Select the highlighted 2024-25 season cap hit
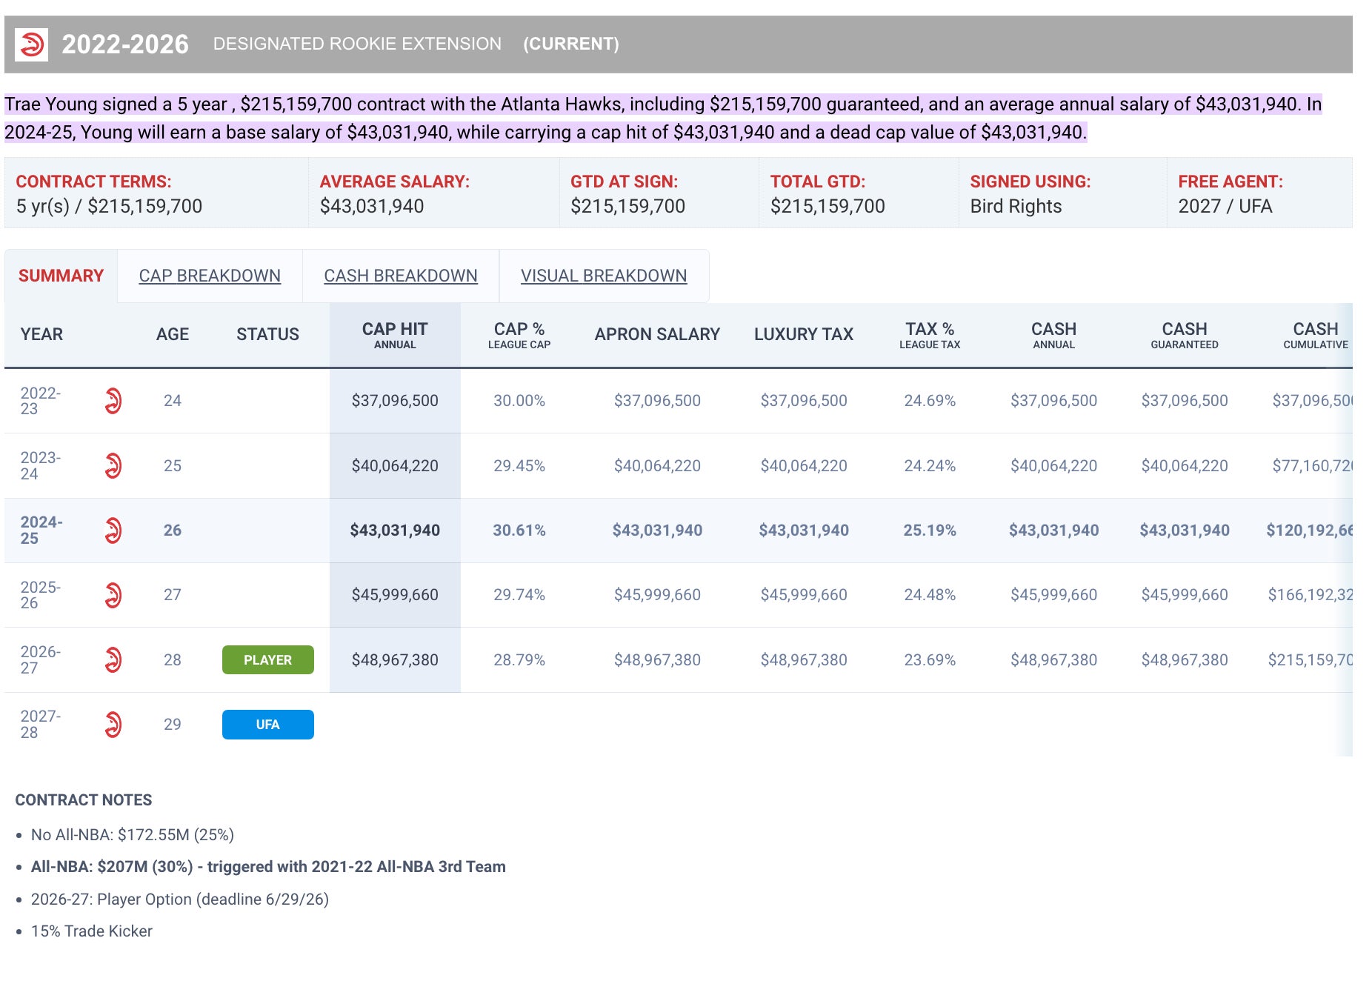1372x981 pixels. (394, 531)
